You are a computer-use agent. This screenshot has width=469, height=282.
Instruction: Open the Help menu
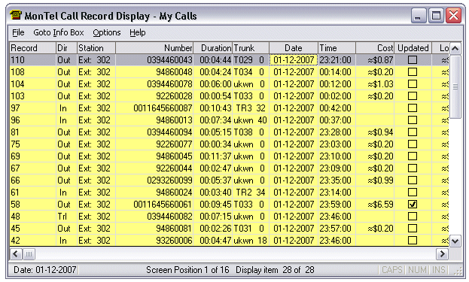(x=137, y=32)
